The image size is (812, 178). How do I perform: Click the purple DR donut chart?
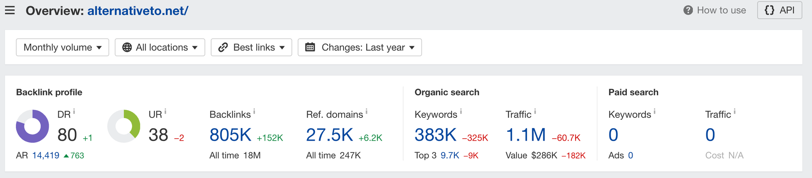coord(32,126)
